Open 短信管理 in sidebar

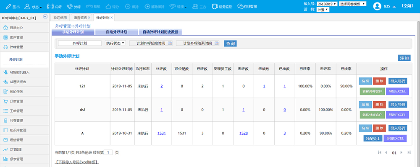(24, 140)
